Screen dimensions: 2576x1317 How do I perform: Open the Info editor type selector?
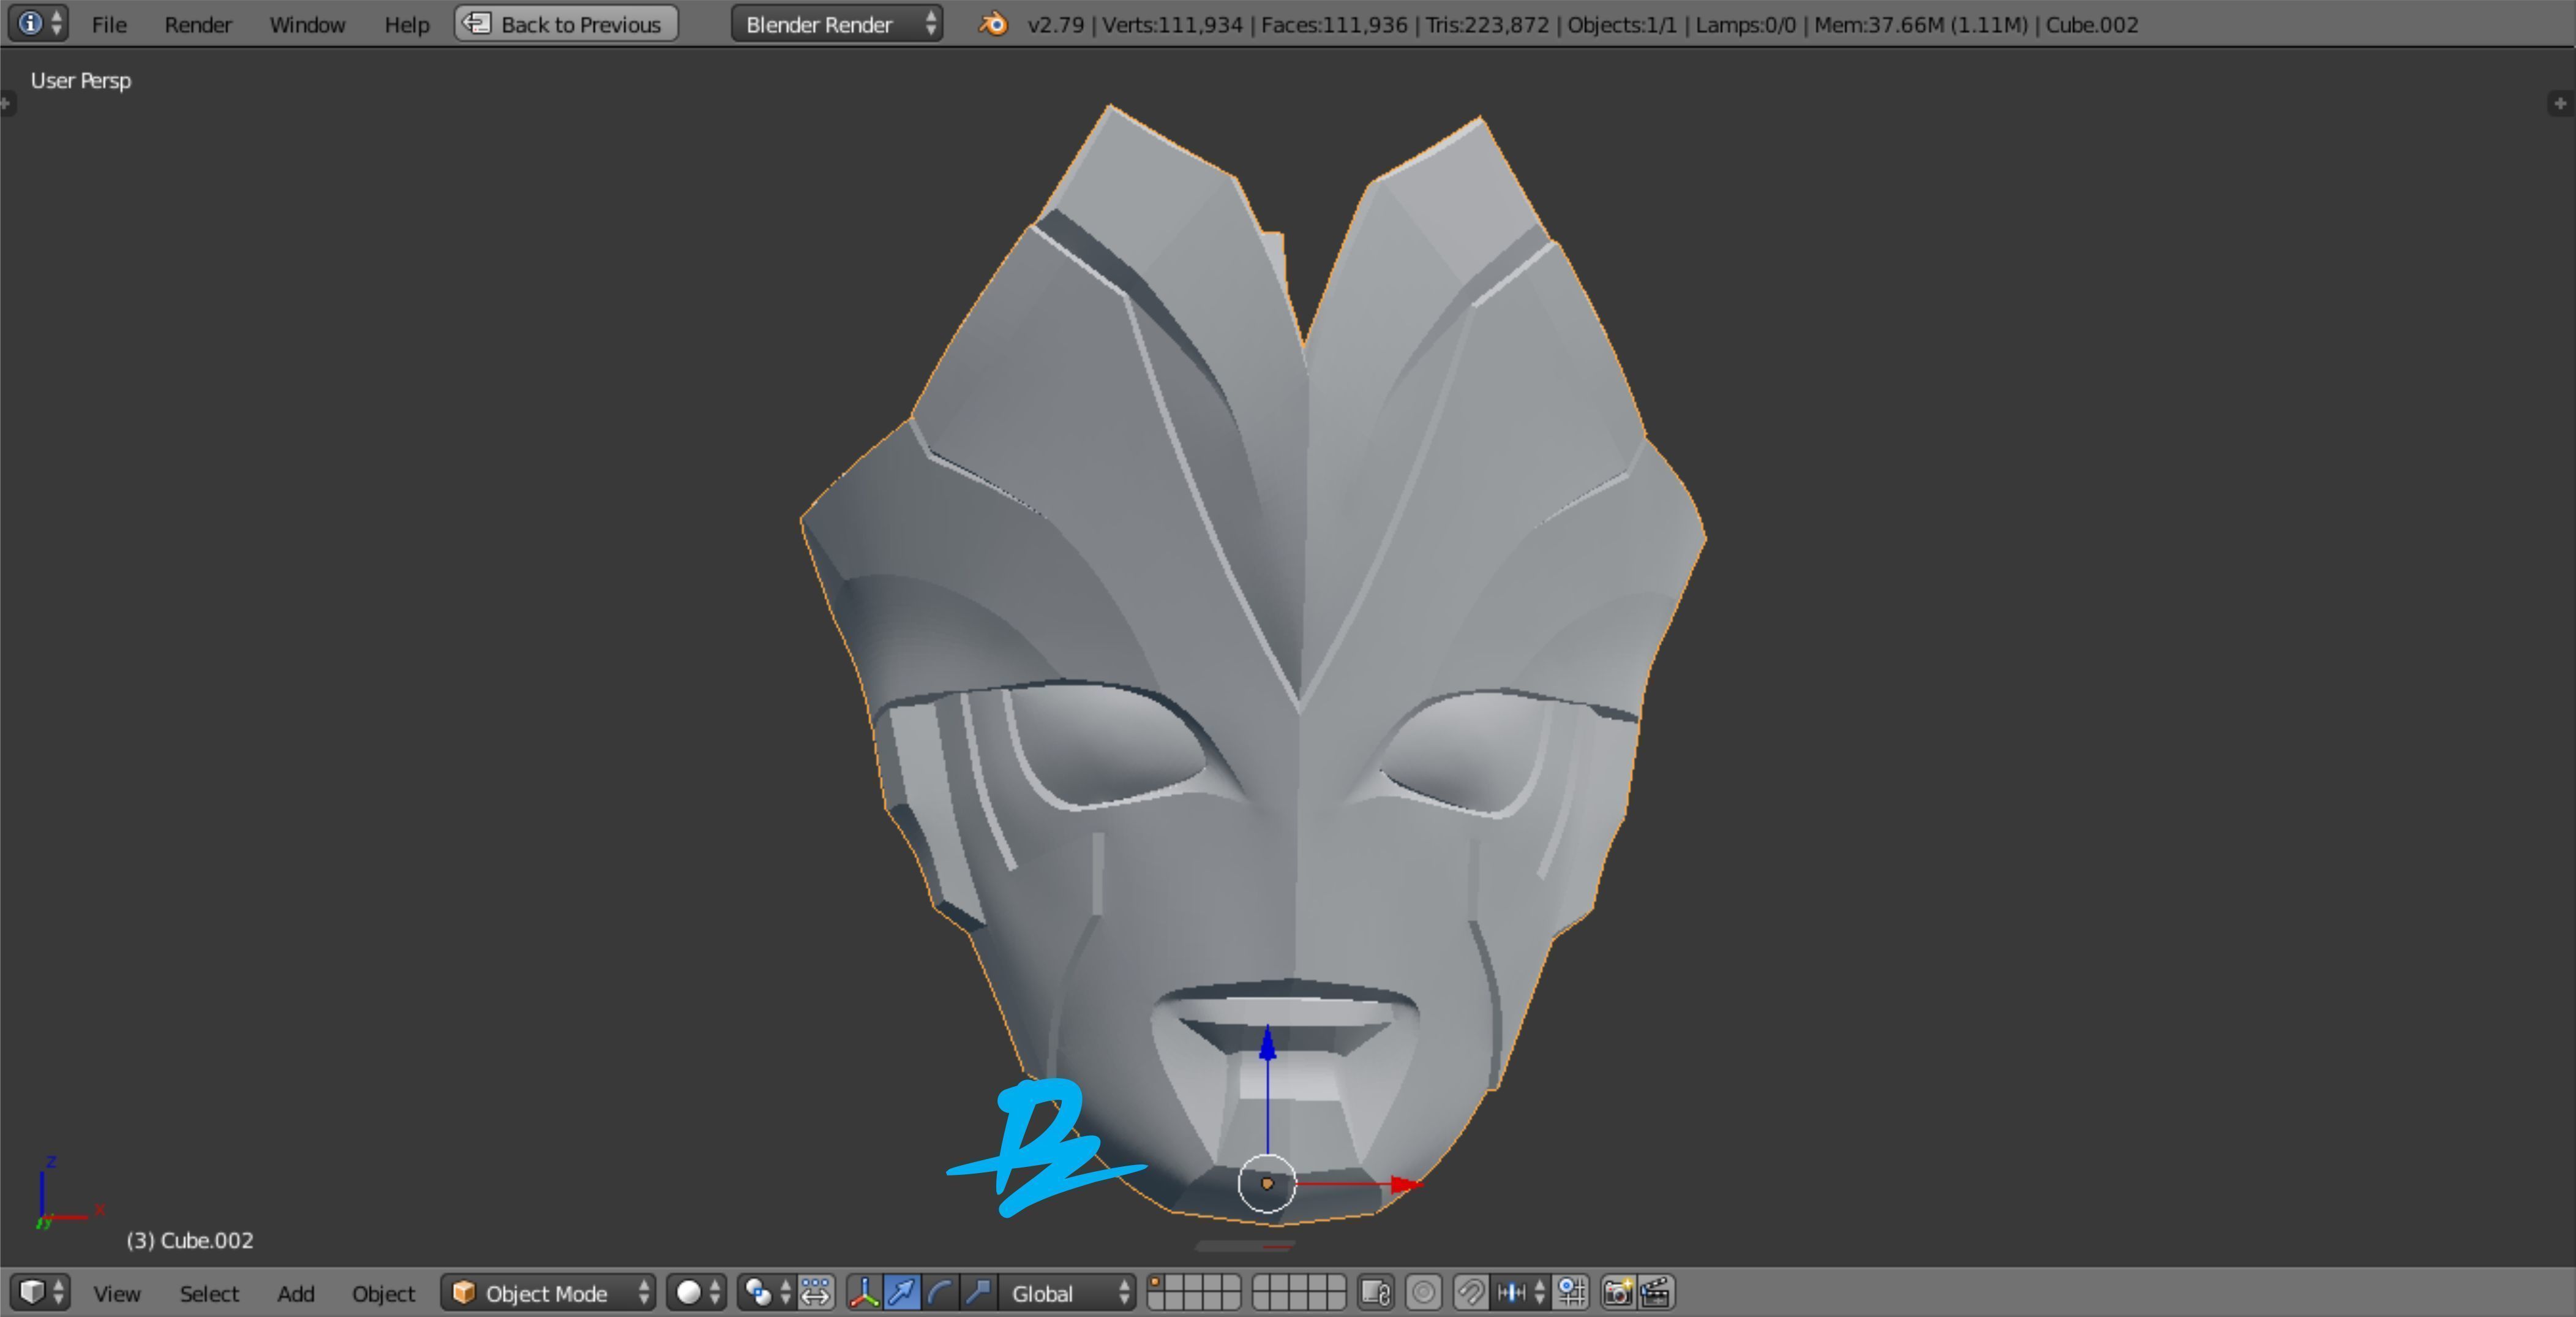(38, 23)
